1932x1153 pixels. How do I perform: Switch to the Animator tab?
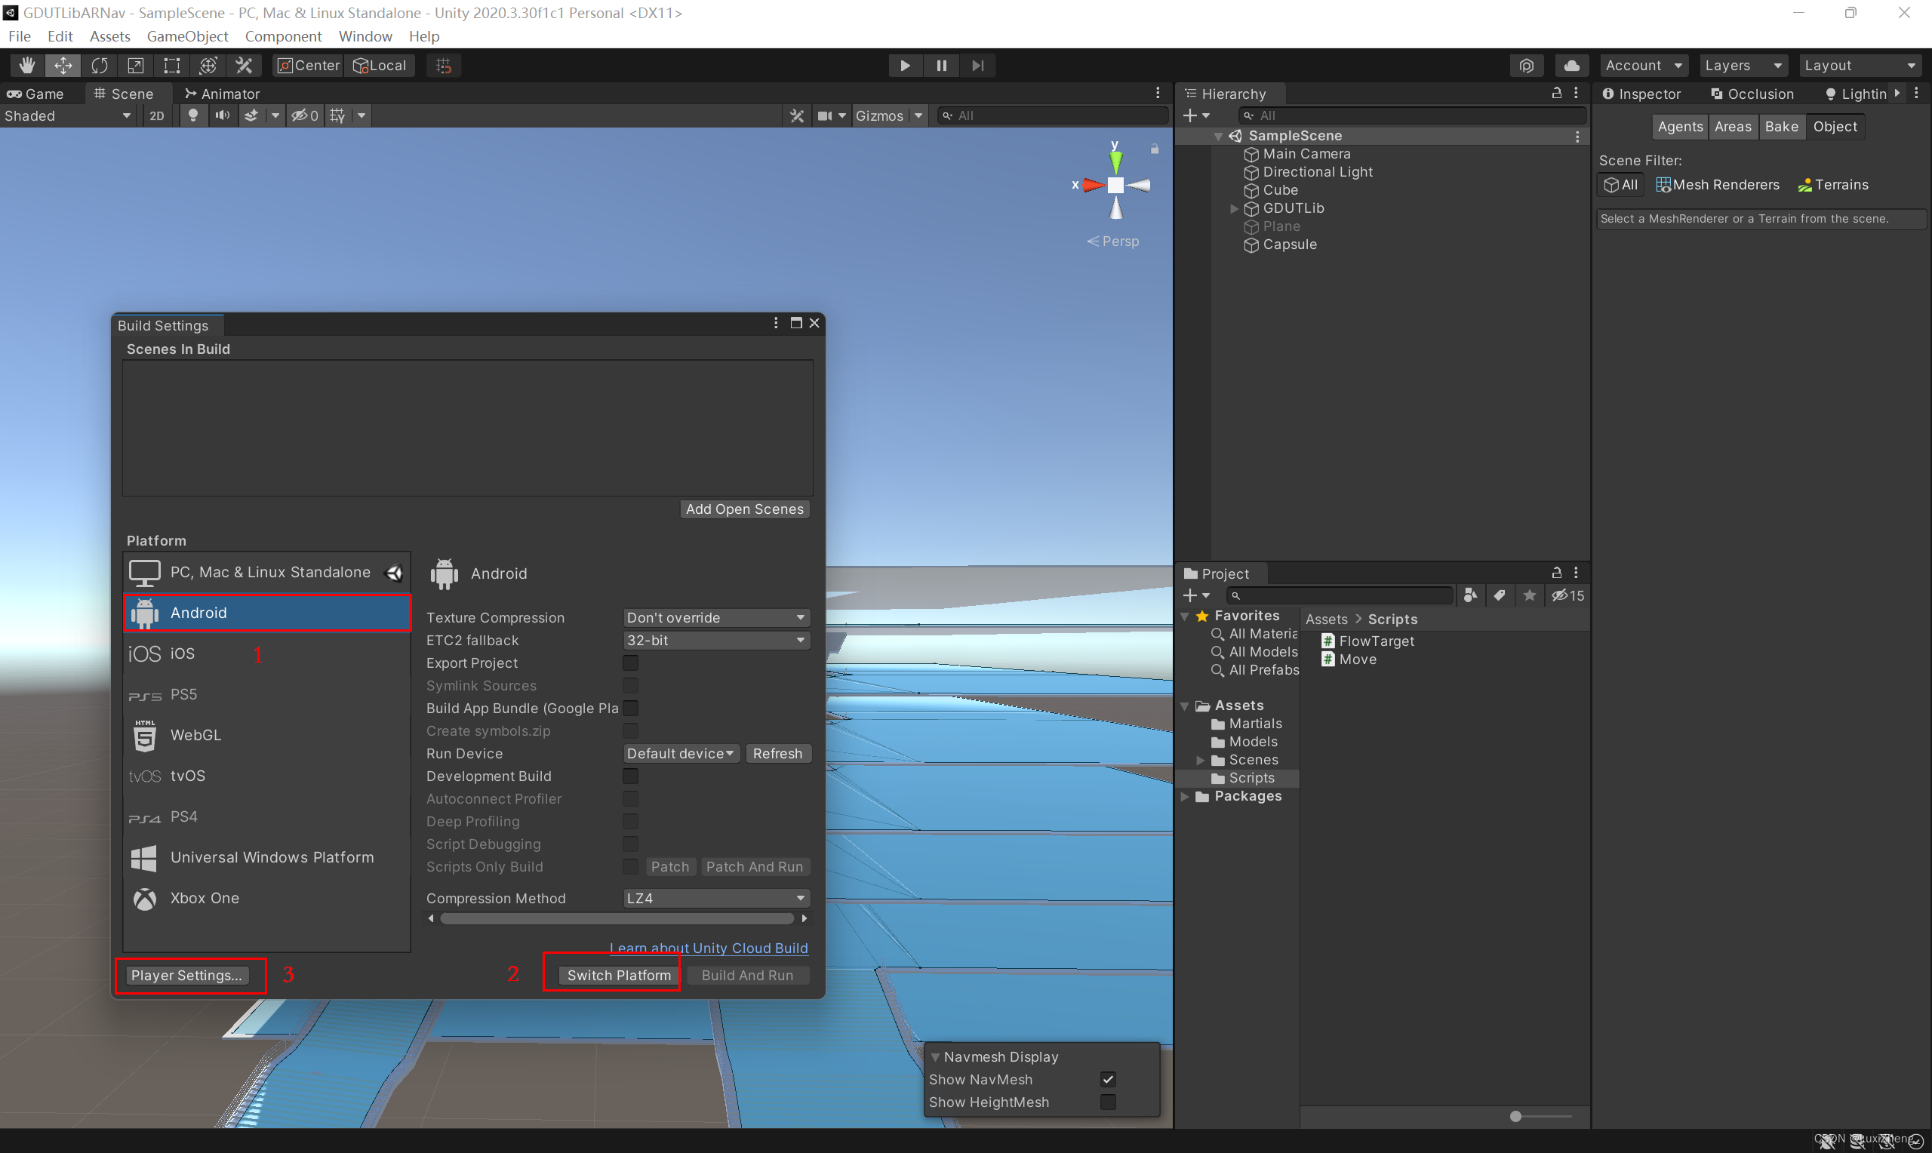222,94
